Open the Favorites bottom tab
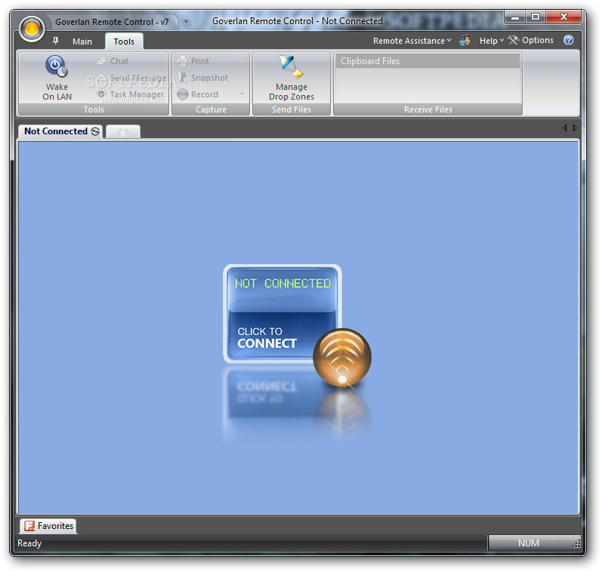Image resolution: width=602 pixels, height=572 pixels. (48, 526)
